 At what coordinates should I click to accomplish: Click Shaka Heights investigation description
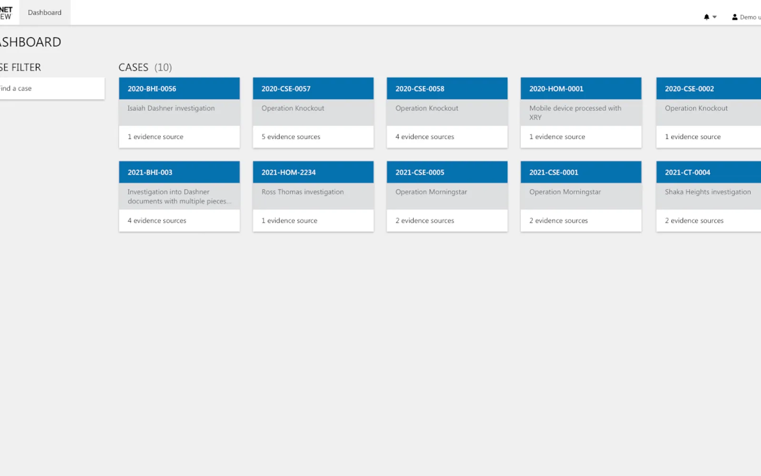708,192
